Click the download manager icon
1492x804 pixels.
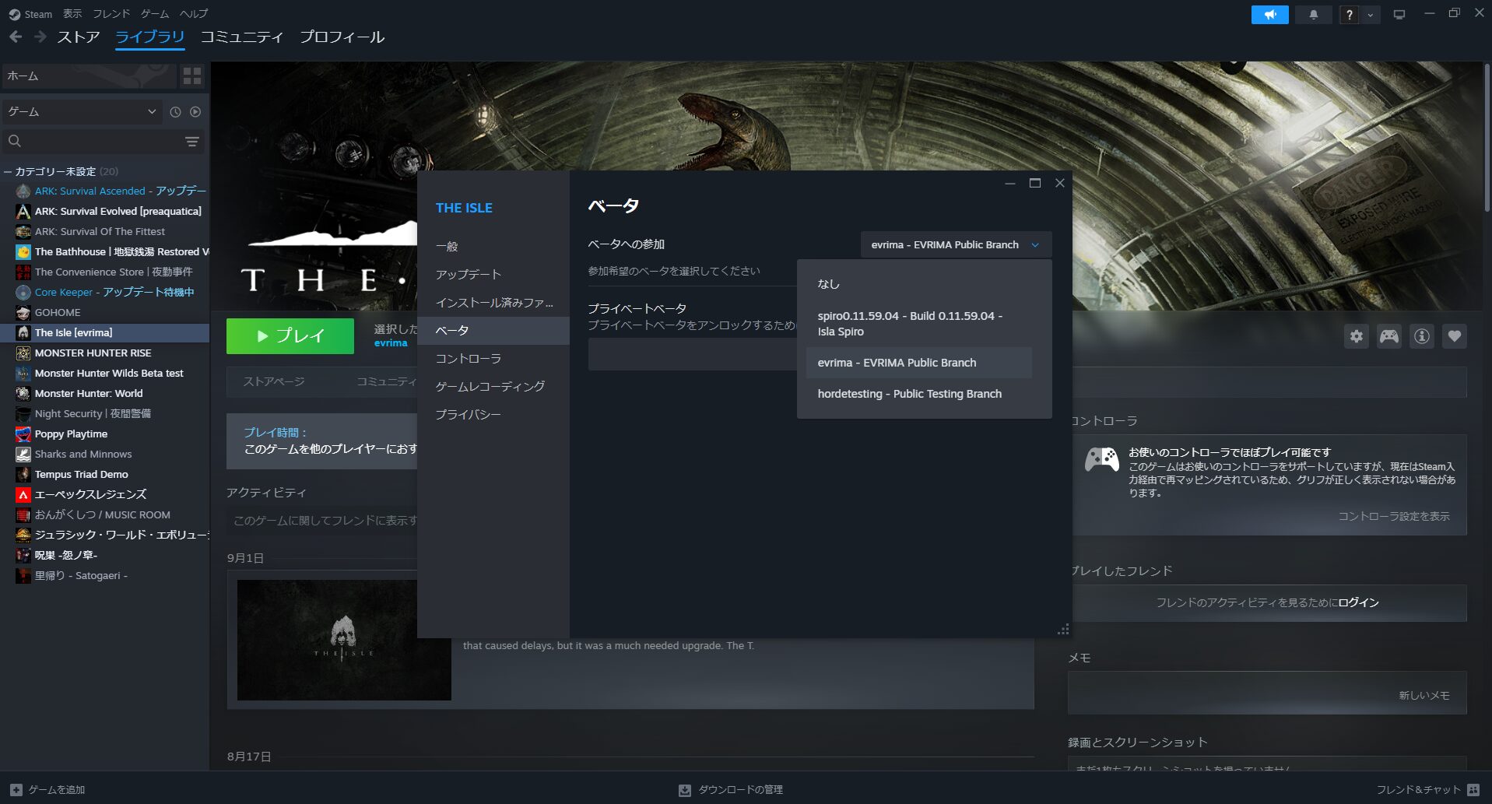(685, 790)
